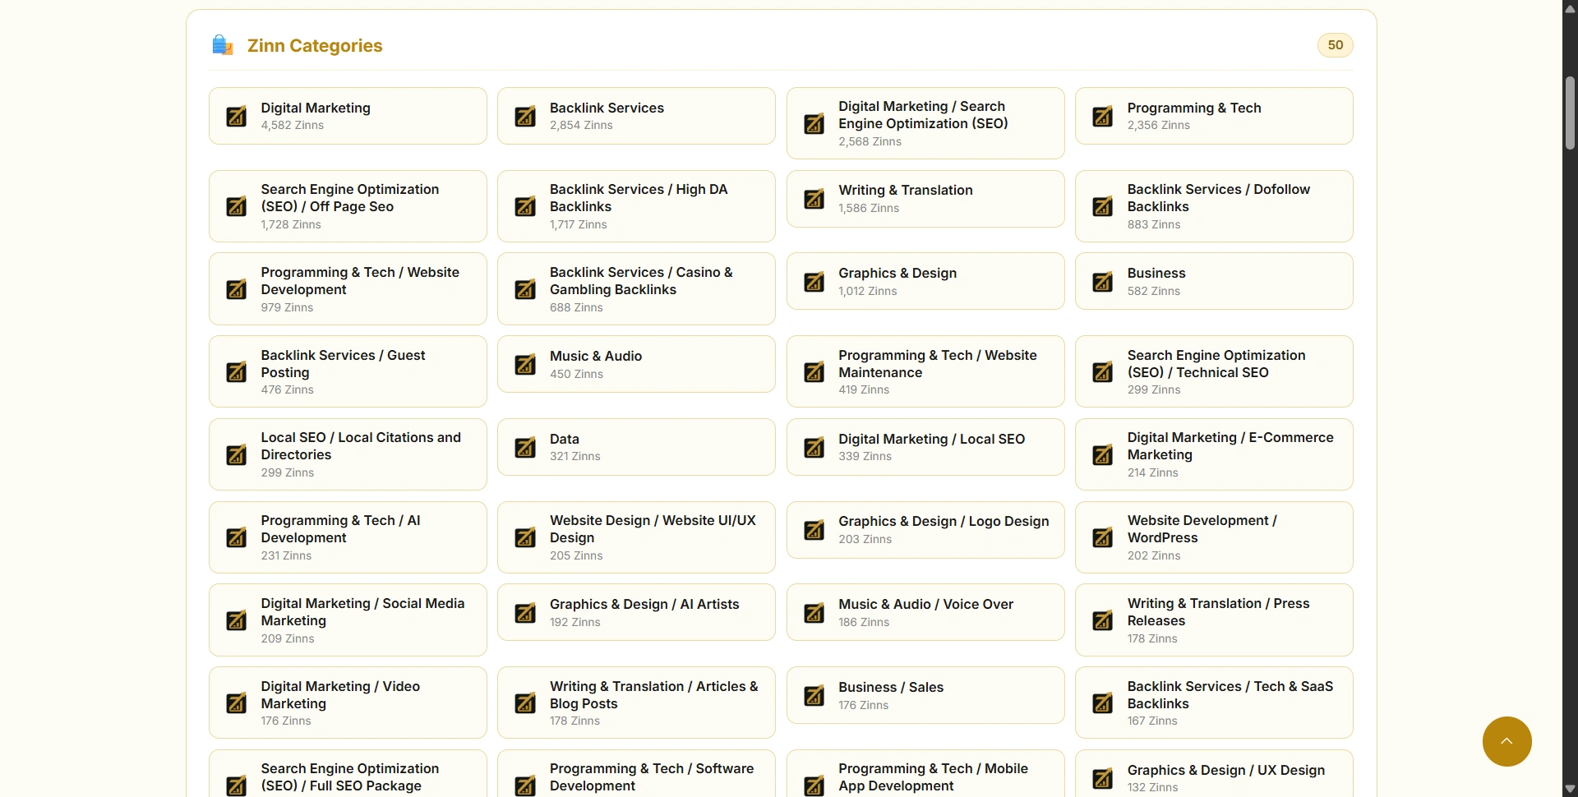The image size is (1578, 797).
Task: Open Off Page Seo category
Action: tap(348, 206)
